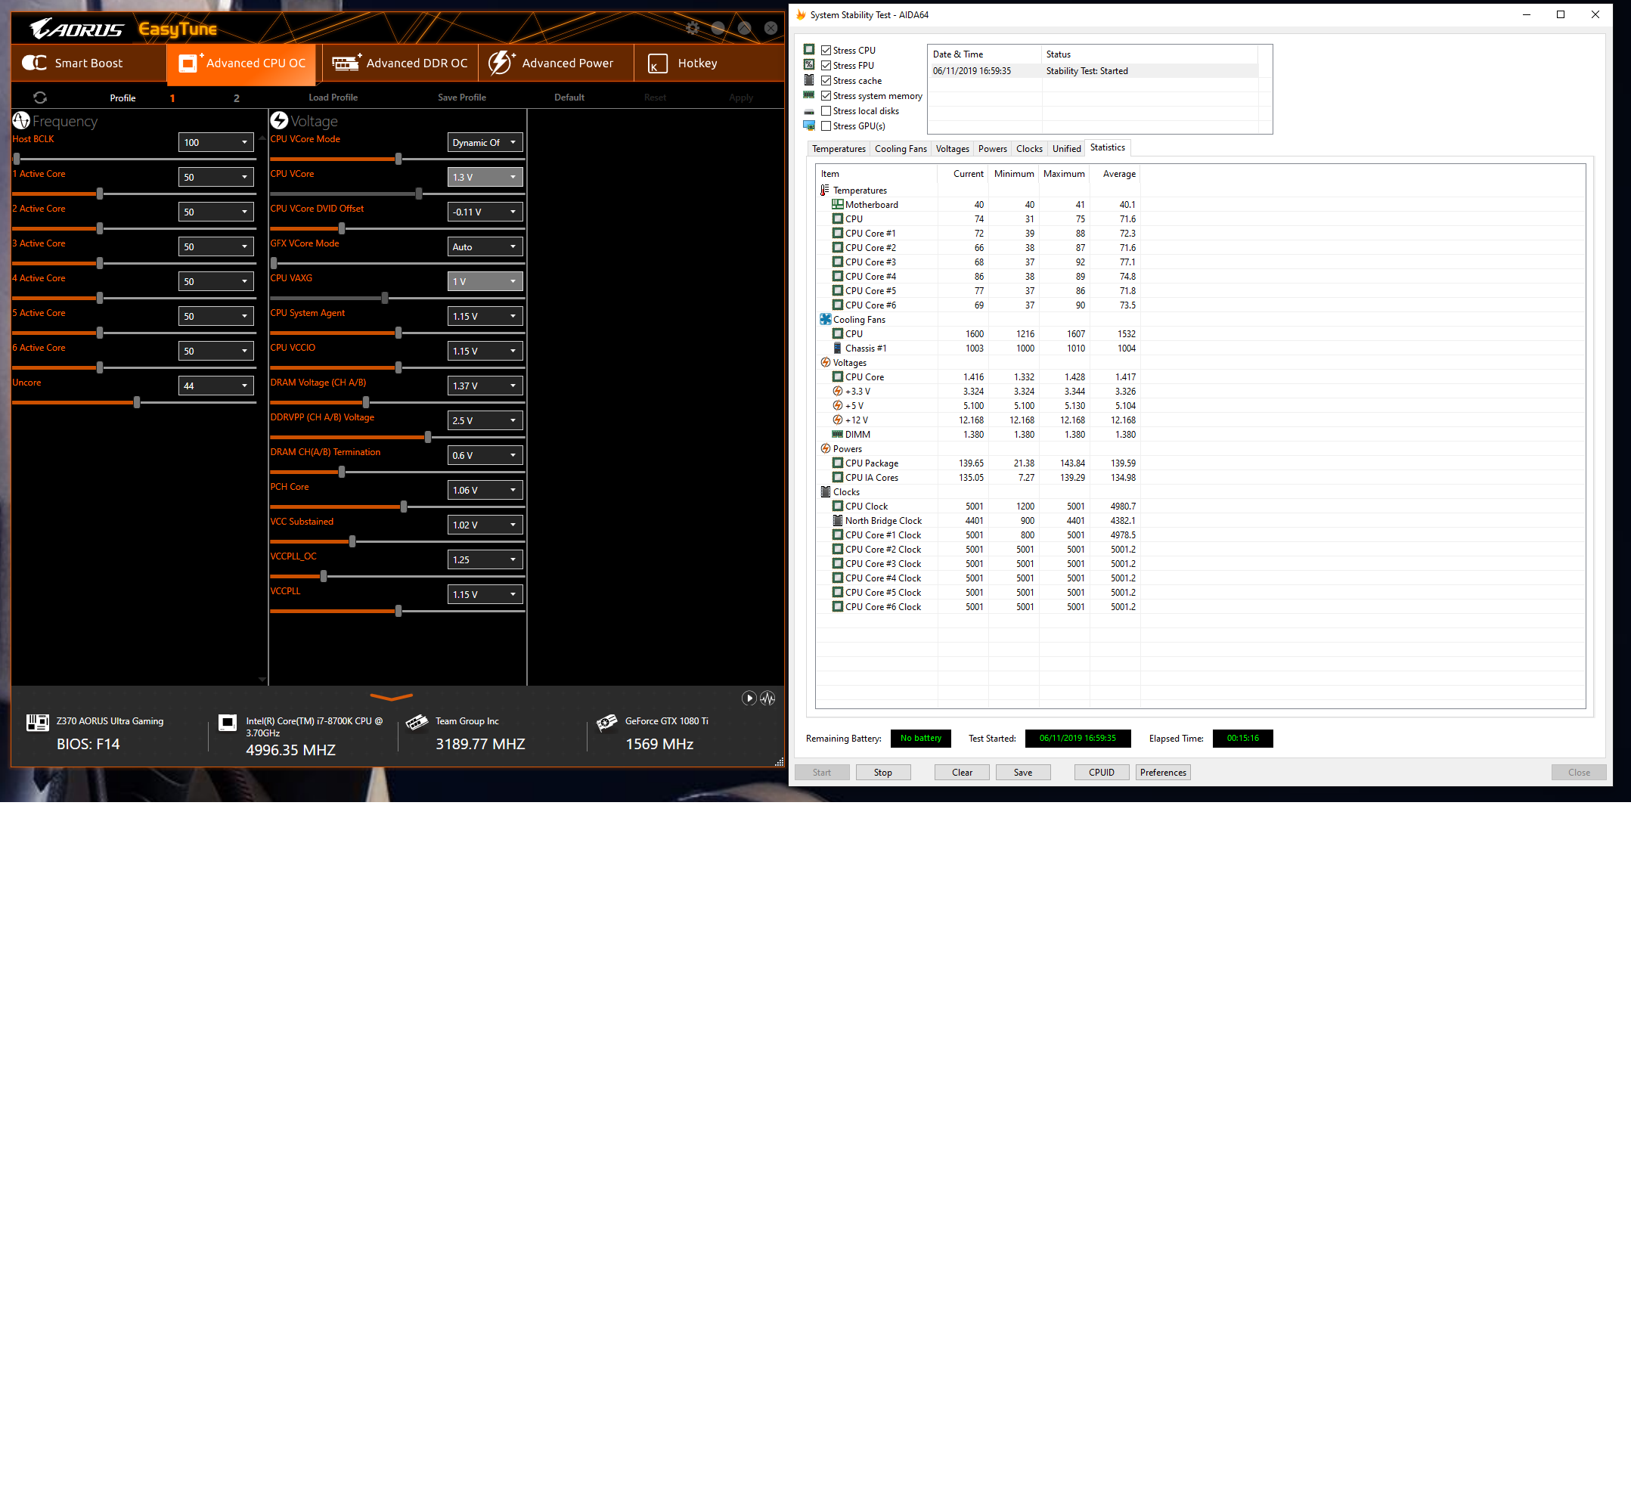Click the orange chevron to expand info panel
This screenshot has width=1631, height=1512.
coord(391,697)
